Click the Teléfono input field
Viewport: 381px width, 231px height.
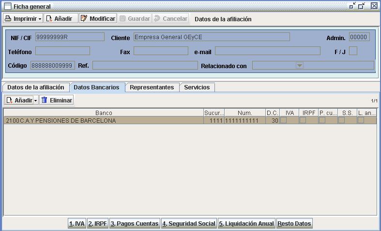[62, 51]
